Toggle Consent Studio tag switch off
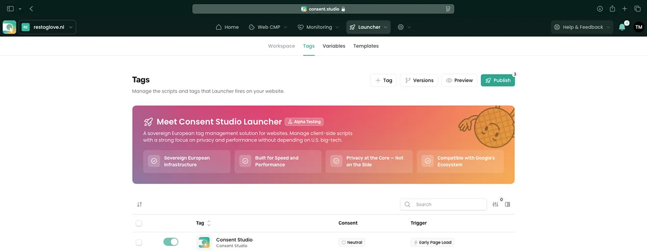The width and height of the screenshot is (647, 251). [x=171, y=242]
